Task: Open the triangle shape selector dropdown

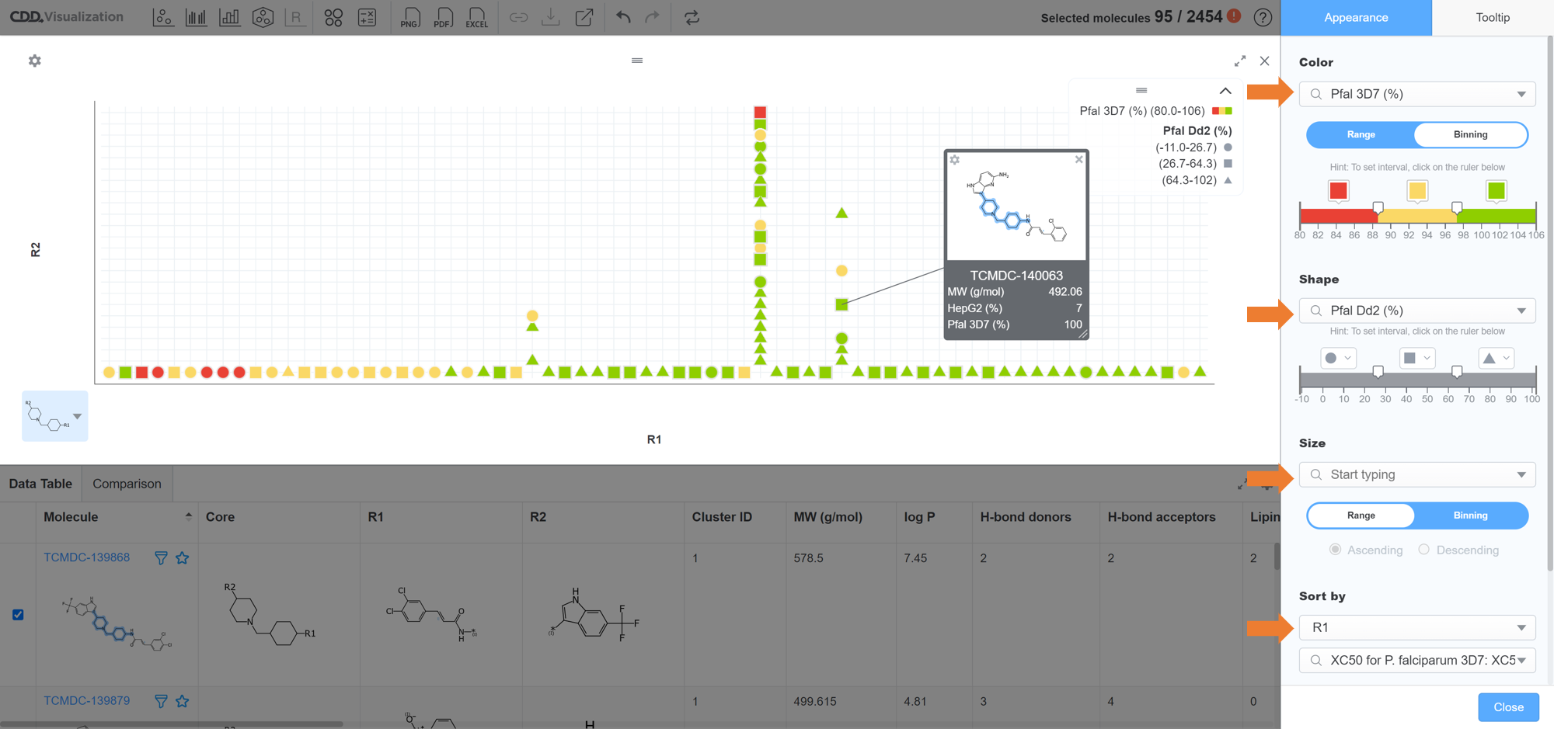Action: click(x=1497, y=358)
